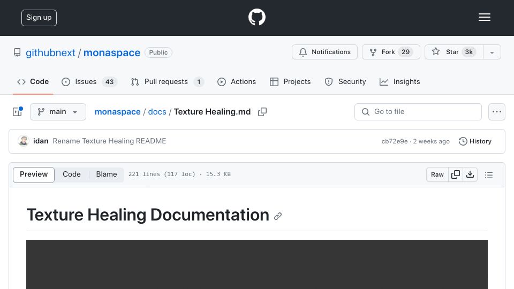Select the Preview view
The height and width of the screenshot is (289, 514).
(34, 174)
